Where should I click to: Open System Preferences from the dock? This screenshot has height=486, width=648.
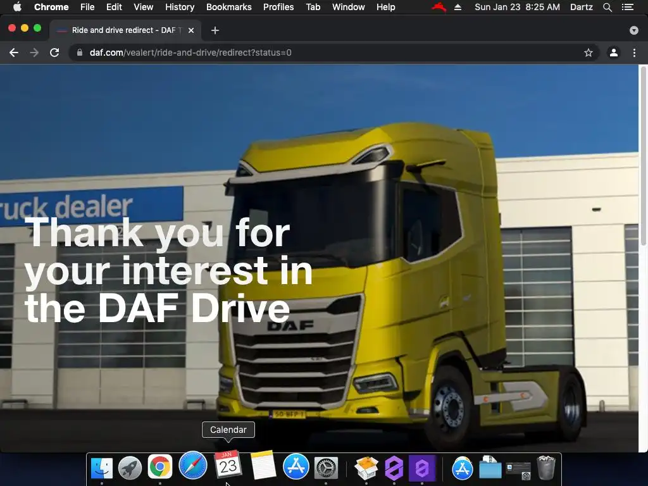pos(326,468)
